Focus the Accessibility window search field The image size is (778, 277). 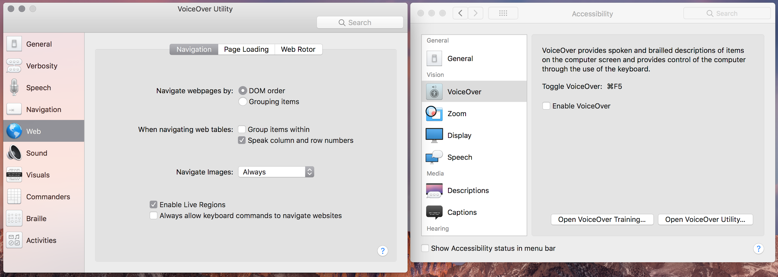point(727,13)
